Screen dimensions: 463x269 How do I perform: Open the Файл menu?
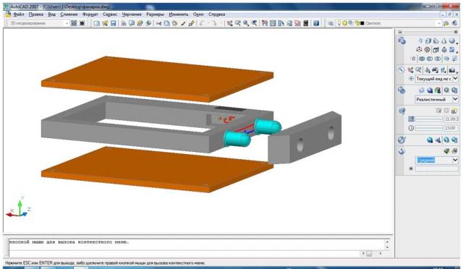pyautogui.click(x=19, y=14)
